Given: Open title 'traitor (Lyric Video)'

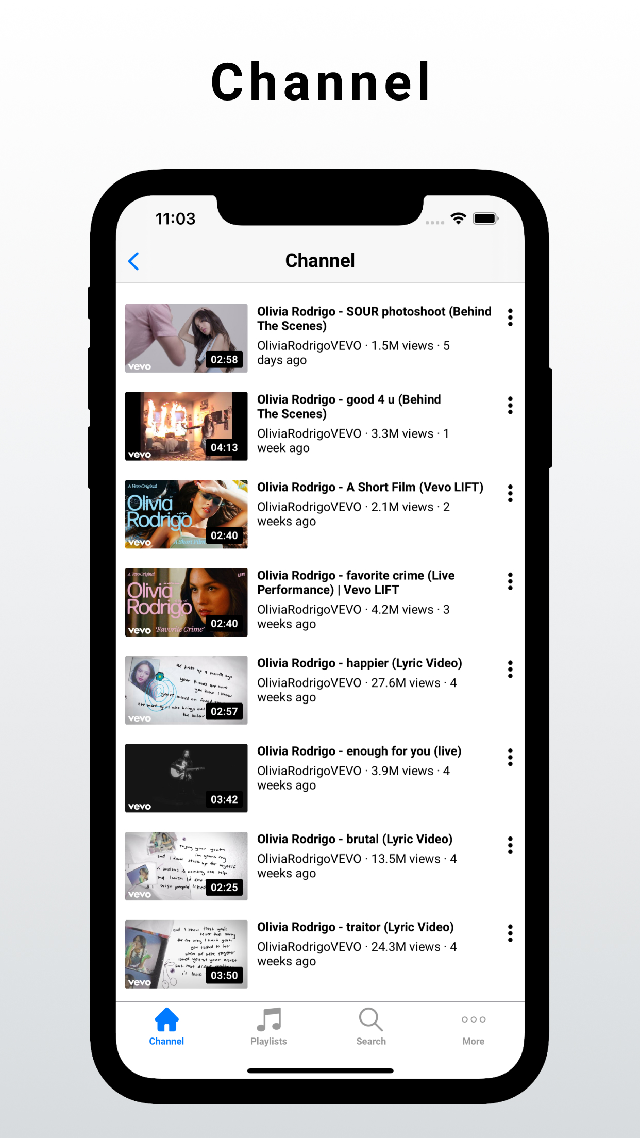Looking at the screenshot, I should coord(400,927).
